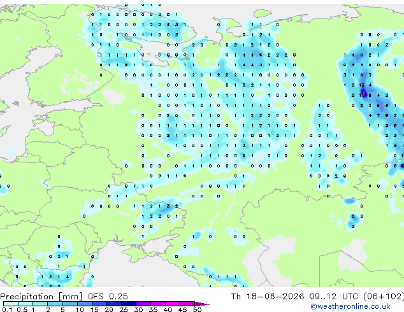
Task: Click the legend scale label "35"
Action: (153, 309)
